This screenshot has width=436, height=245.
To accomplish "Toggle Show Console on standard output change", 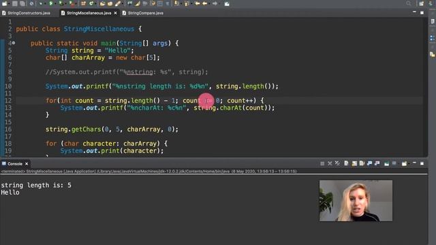I will (369, 163).
